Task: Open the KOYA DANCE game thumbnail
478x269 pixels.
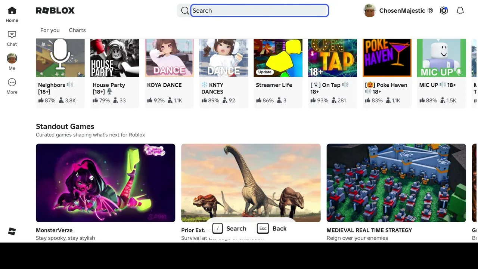Action: pyautogui.click(x=169, y=58)
